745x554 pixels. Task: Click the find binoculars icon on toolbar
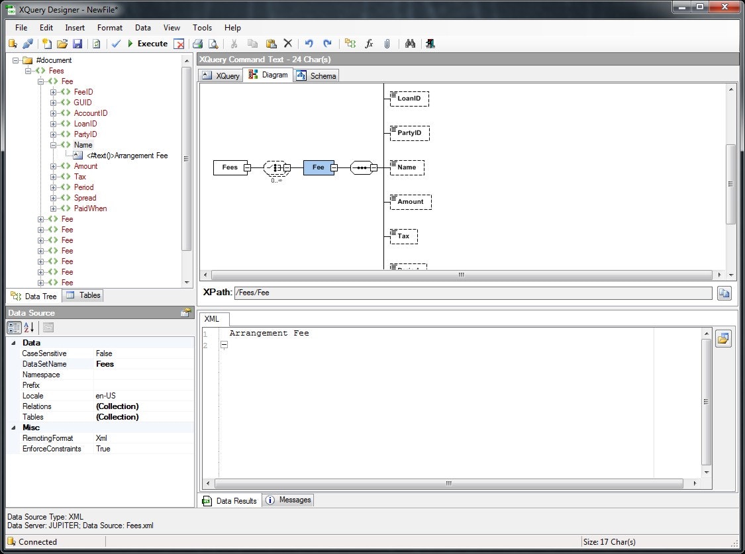(411, 44)
